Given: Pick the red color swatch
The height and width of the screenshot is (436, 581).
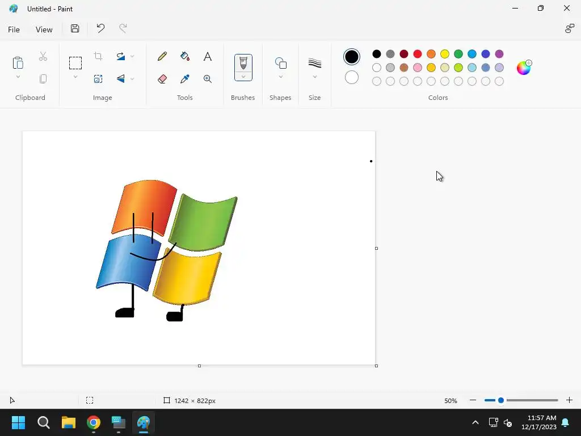Looking at the screenshot, I should (x=418, y=54).
